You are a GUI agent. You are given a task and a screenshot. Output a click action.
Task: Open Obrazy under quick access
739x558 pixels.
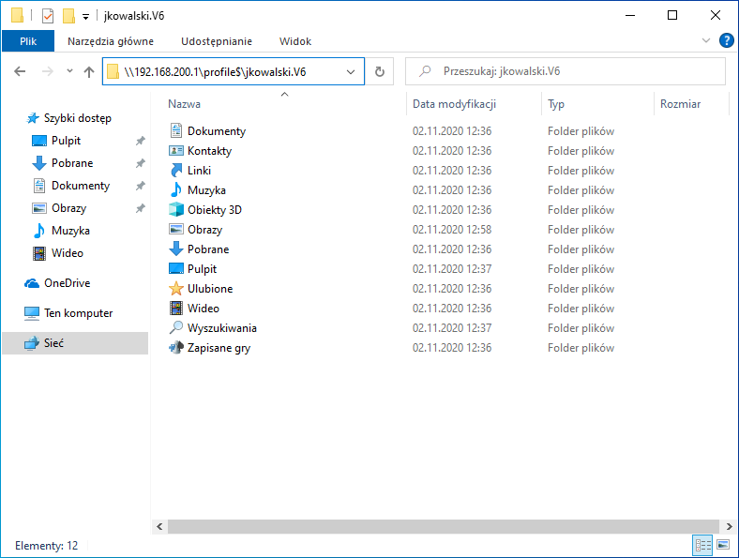pyautogui.click(x=59, y=208)
